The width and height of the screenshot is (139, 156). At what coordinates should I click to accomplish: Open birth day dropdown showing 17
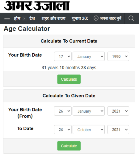(x=63, y=56)
